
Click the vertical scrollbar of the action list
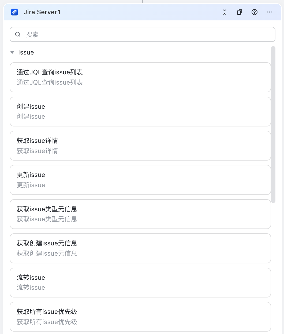(x=273, y=125)
